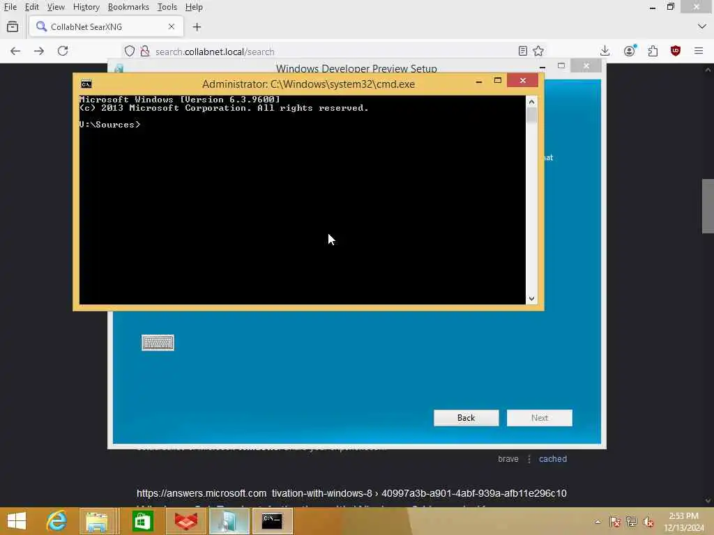Viewport: 714px width, 535px height.
Task: Open the Firefox account icon
Action: [630, 51]
